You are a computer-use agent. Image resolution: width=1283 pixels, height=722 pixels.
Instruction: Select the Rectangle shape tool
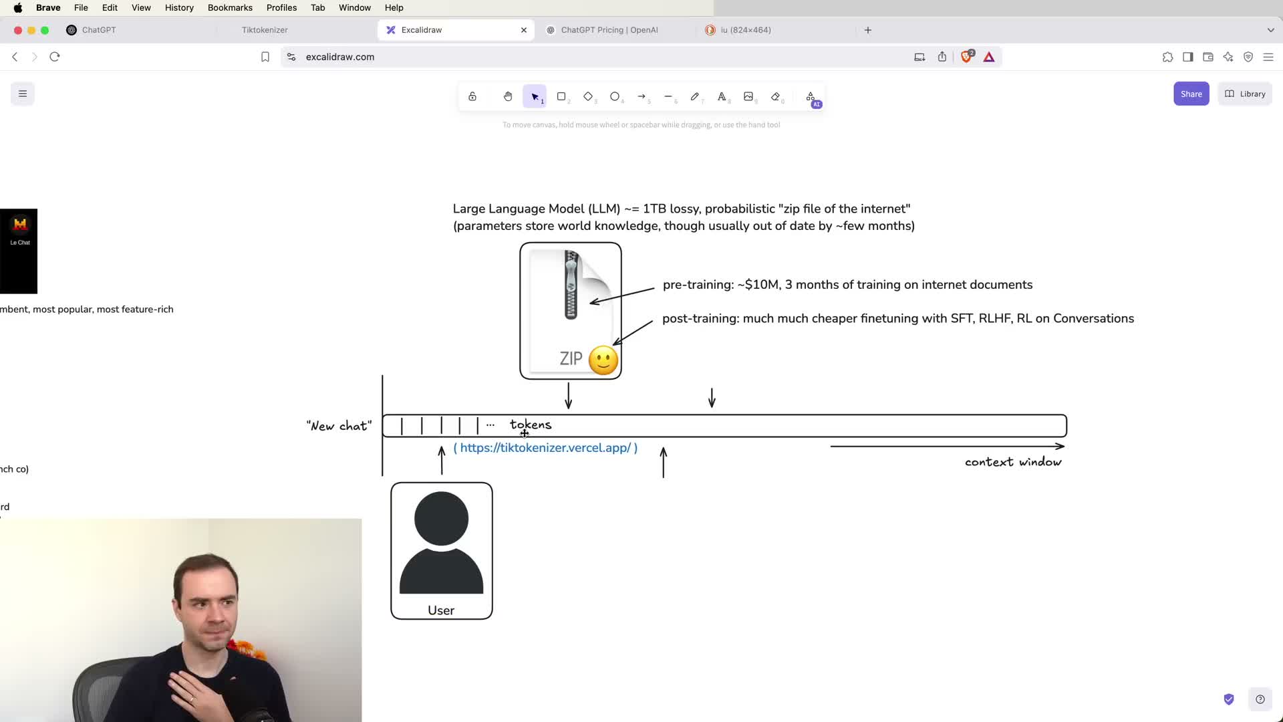coord(561,96)
